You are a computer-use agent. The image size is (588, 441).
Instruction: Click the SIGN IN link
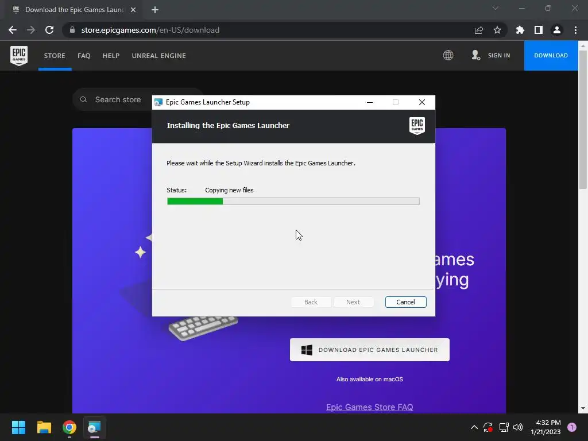tap(499, 56)
